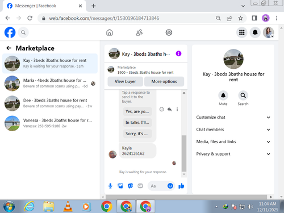This screenshot has width=284, height=213.
Task: Click the volume speaker tray icon
Action: tap(250, 207)
